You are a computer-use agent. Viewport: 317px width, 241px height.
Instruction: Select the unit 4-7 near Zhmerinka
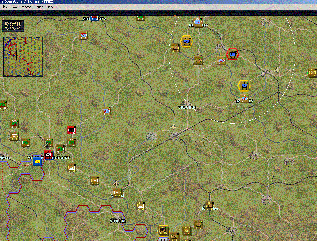[83, 35]
